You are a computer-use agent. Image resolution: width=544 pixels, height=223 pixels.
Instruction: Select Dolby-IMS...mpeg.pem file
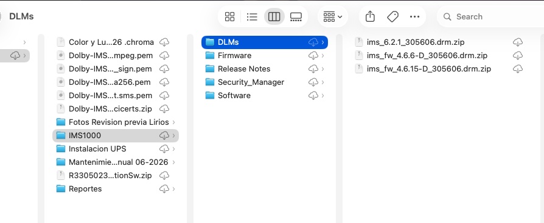coord(116,55)
